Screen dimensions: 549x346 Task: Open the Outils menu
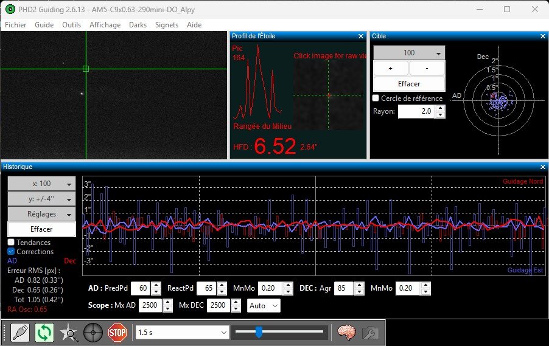[71, 25]
